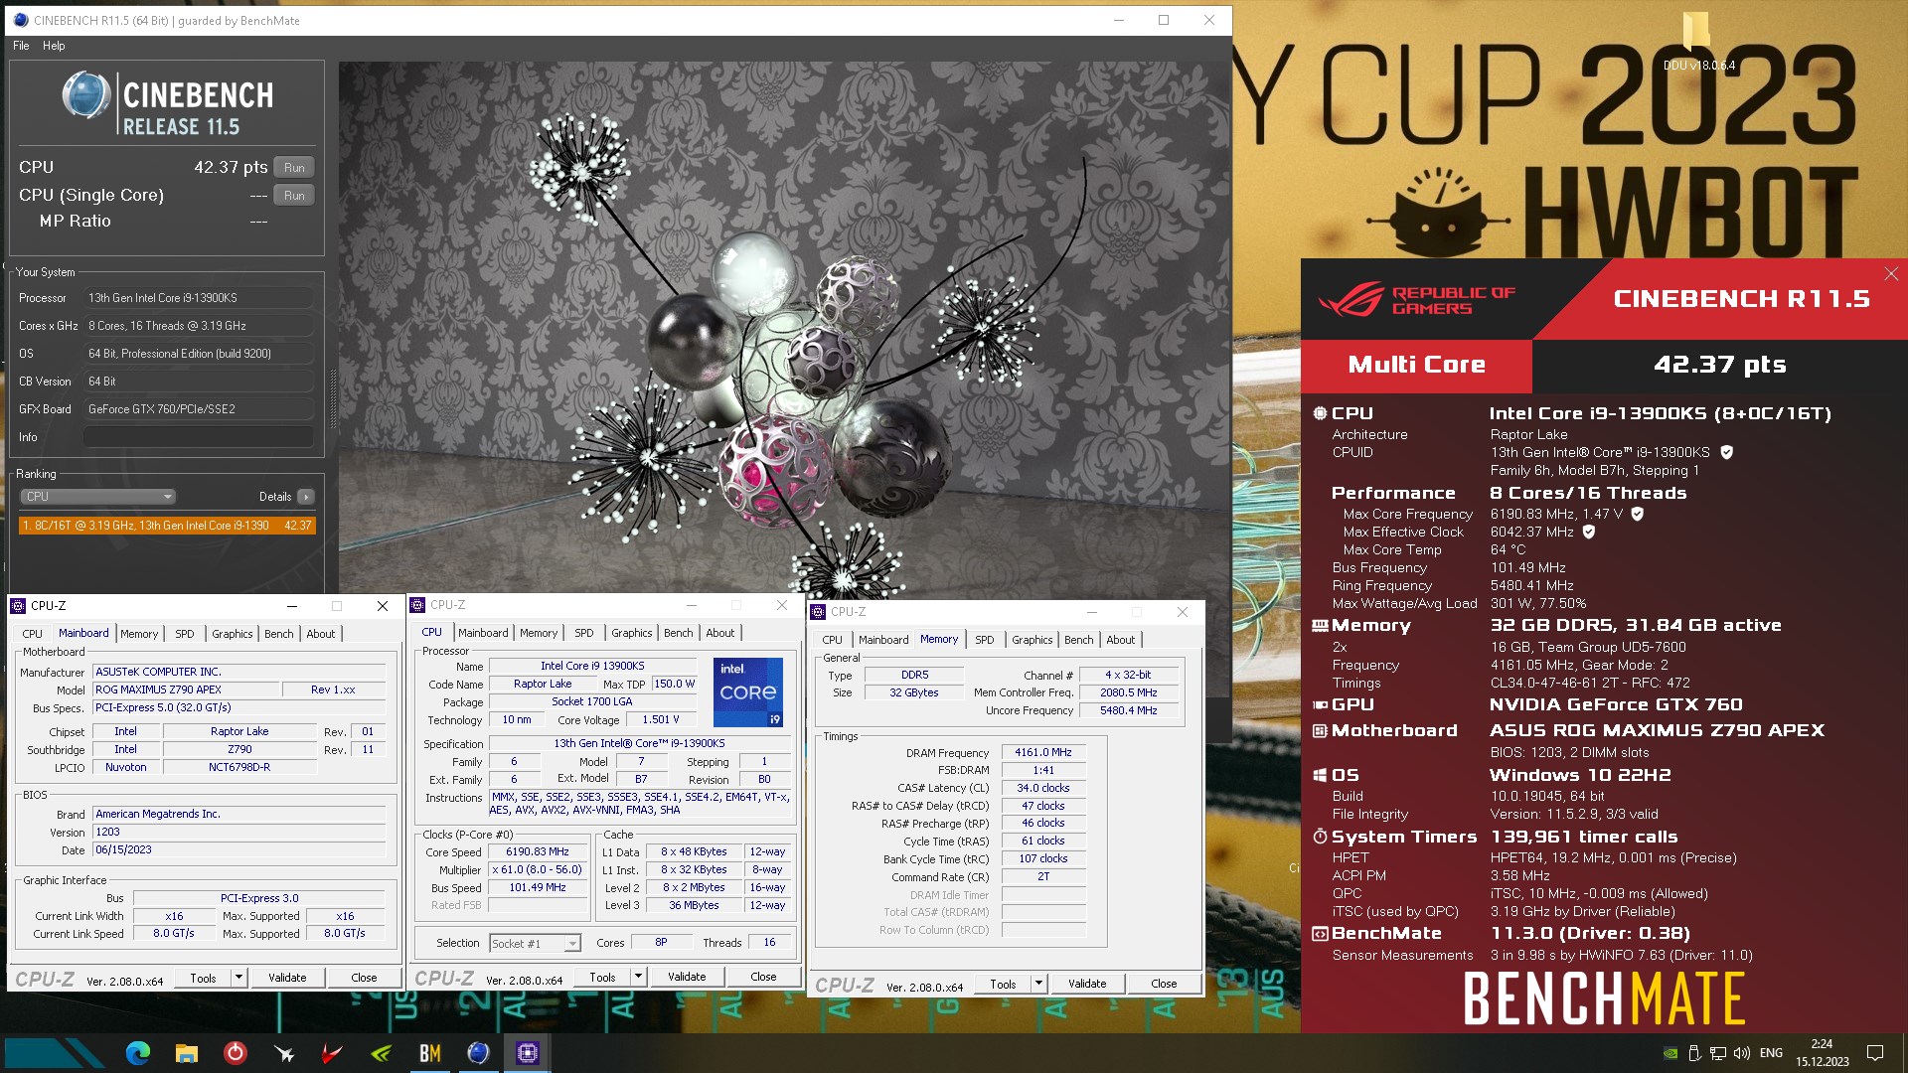Expand Tools dropdown arrow in CPU-Z CPU window
Image resolution: width=1908 pixels, height=1073 pixels.
(x=638, y=977)
